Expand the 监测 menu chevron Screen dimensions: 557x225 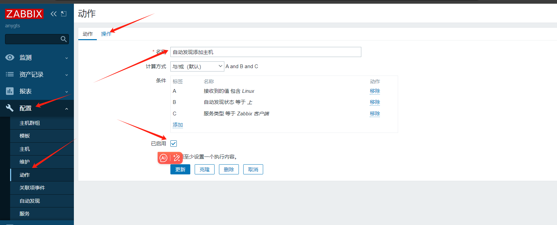click(x=66, y=58)
